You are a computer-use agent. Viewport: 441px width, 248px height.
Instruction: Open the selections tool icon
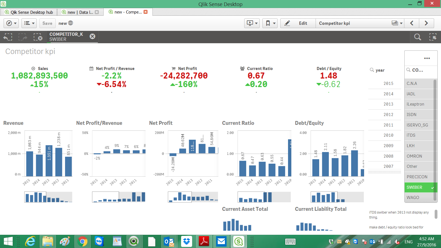click(x=433, y=37)
